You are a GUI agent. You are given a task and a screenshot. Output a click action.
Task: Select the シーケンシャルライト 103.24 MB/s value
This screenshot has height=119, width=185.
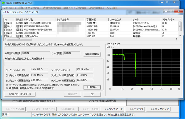pyautogui.click(x=85, y=69)
